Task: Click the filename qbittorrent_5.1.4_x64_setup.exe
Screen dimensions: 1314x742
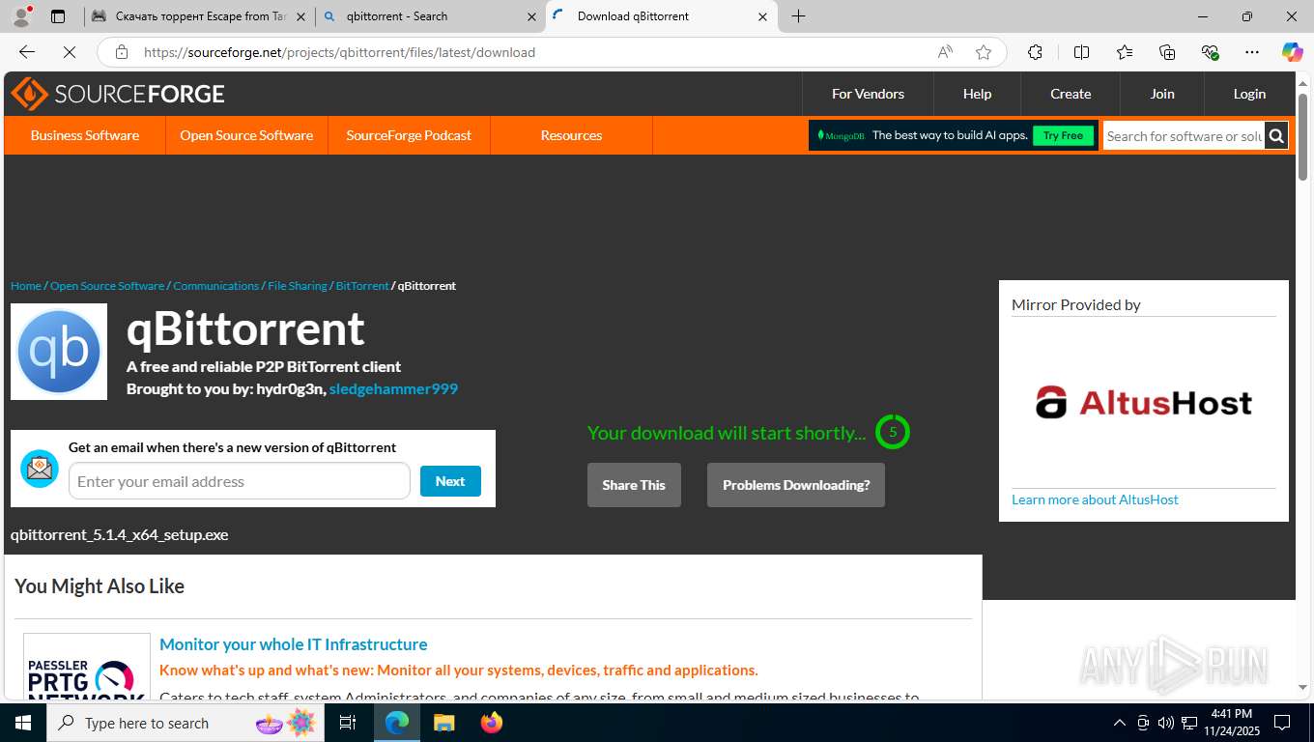Action: pyautogui.click(x=120, y=534)
